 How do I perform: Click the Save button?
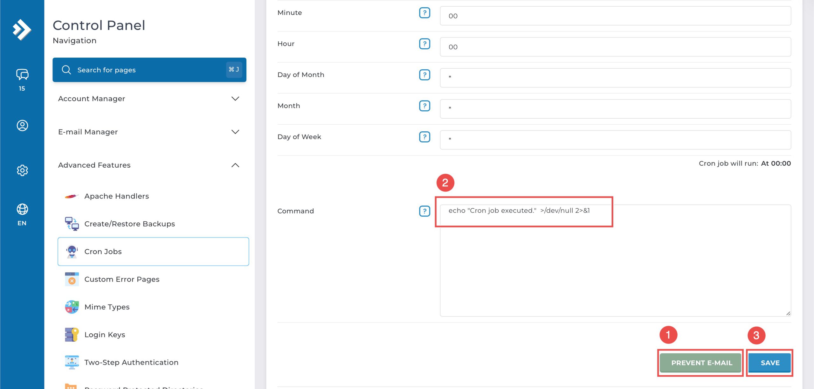tap(769, 363)
